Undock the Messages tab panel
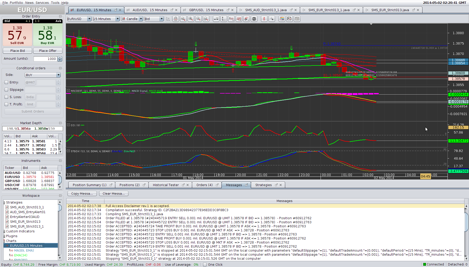The image size is (469, 267). [246, 185]
